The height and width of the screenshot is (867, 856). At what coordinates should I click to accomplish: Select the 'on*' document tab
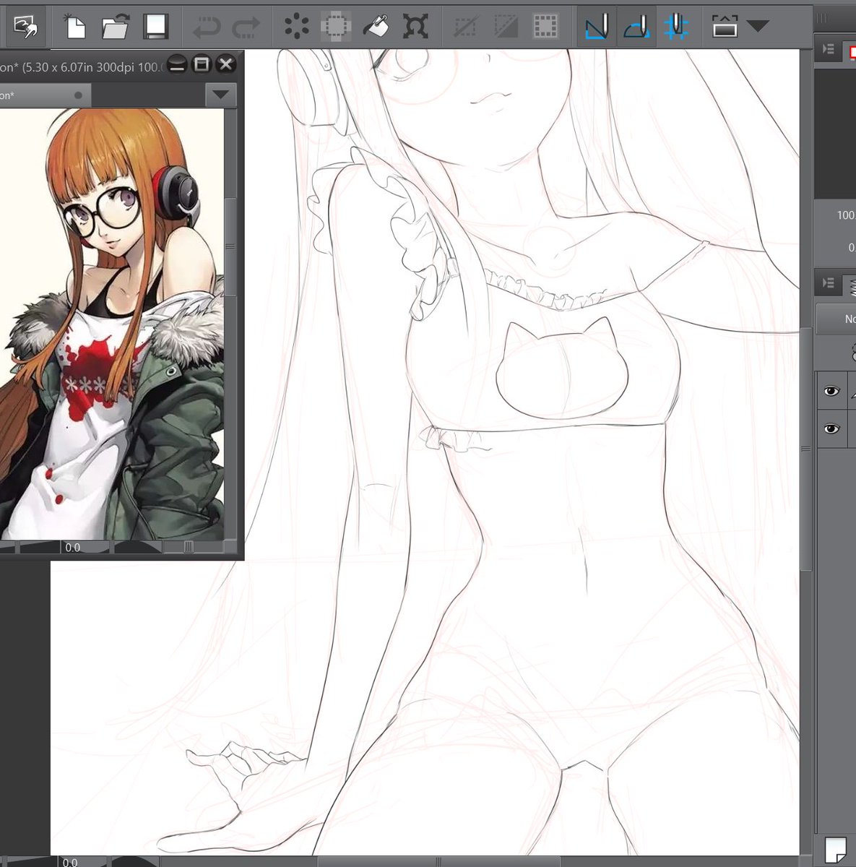pos(43,95)
